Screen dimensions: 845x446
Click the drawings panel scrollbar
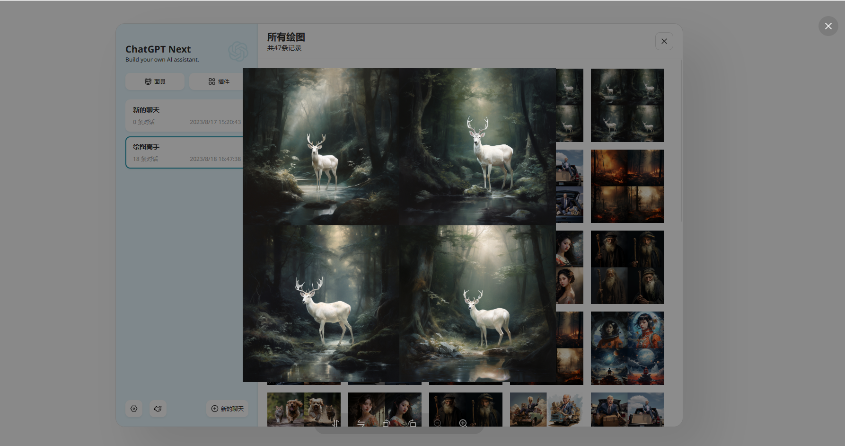click(681, 141)
